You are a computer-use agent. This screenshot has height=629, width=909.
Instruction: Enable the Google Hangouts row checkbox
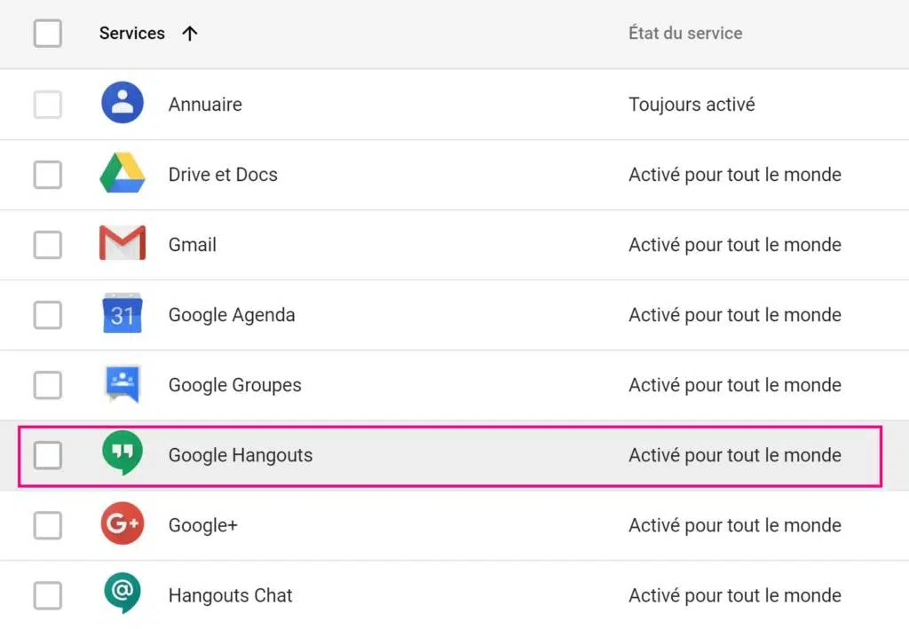[x=48, y=455]
